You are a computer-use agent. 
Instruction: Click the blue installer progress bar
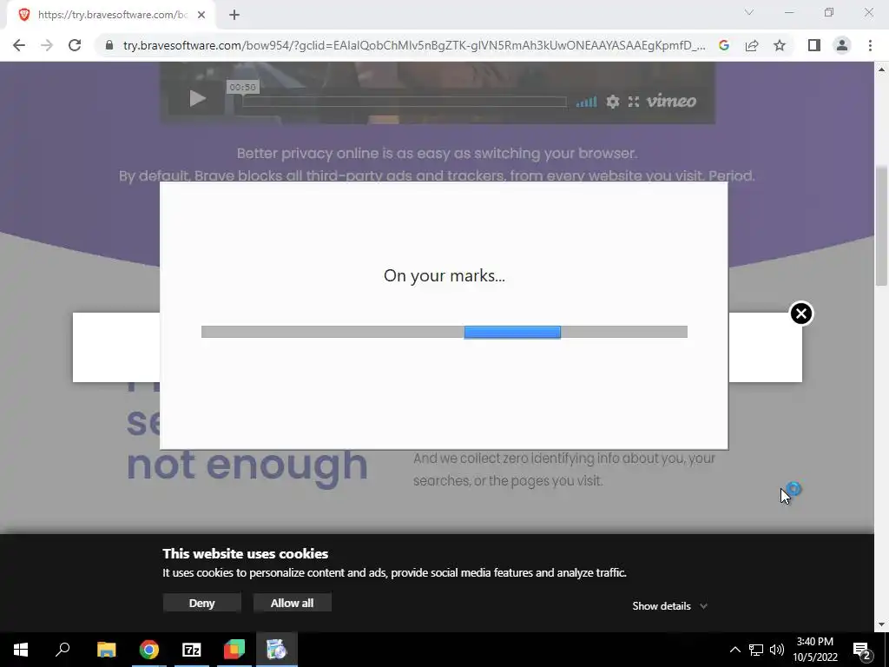click(512, 332)
